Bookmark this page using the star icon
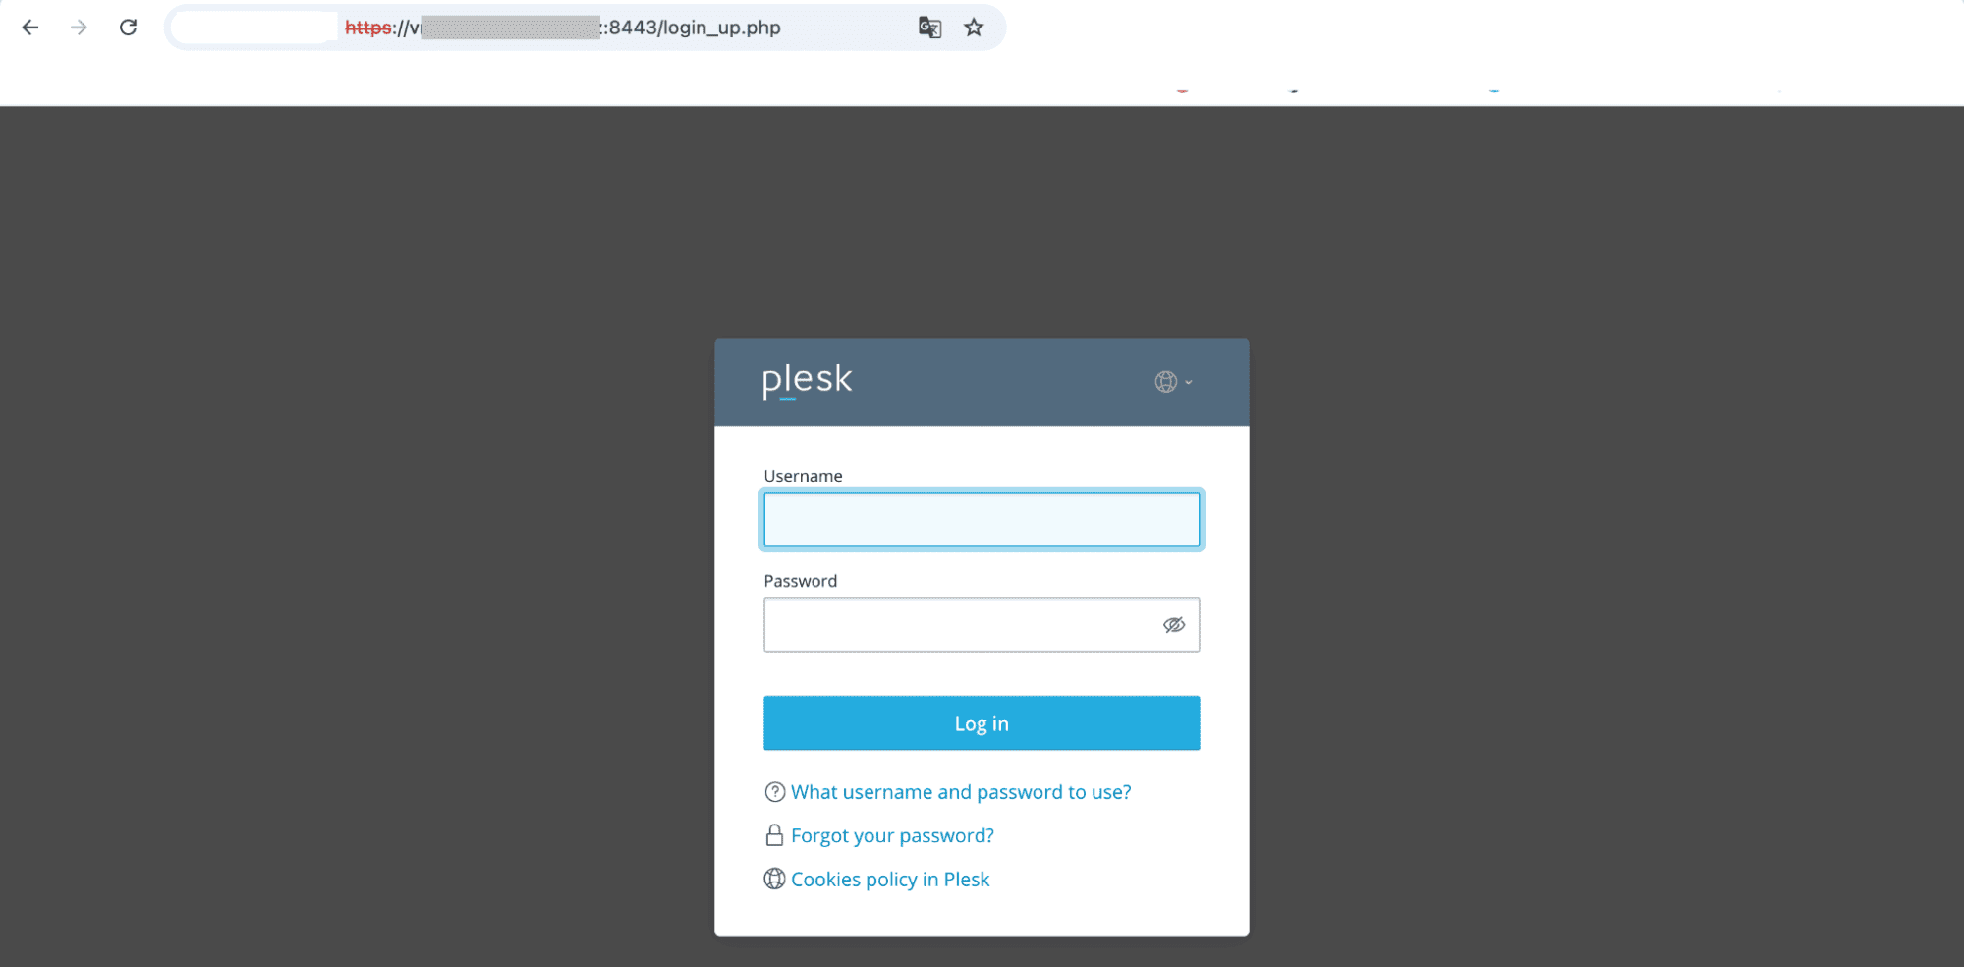 (x=973, y=28)
